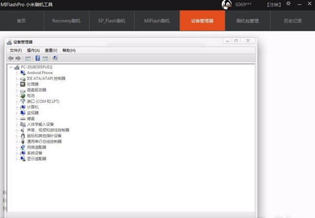Click the 人体学输入设备 icon
Viewport: 315px width, 218px height.
(23, 124)
